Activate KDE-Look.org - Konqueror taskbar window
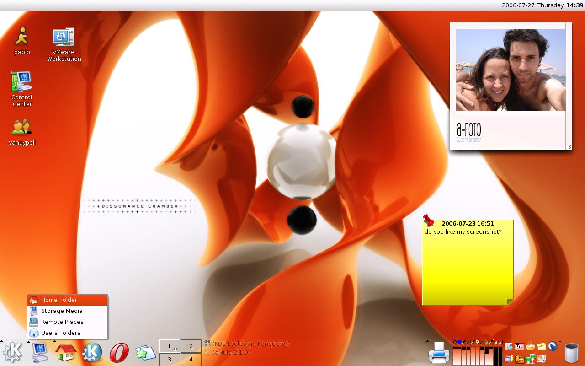Image resolution: width=585 pixels, height=366 pixels. (x=247, y=344)
